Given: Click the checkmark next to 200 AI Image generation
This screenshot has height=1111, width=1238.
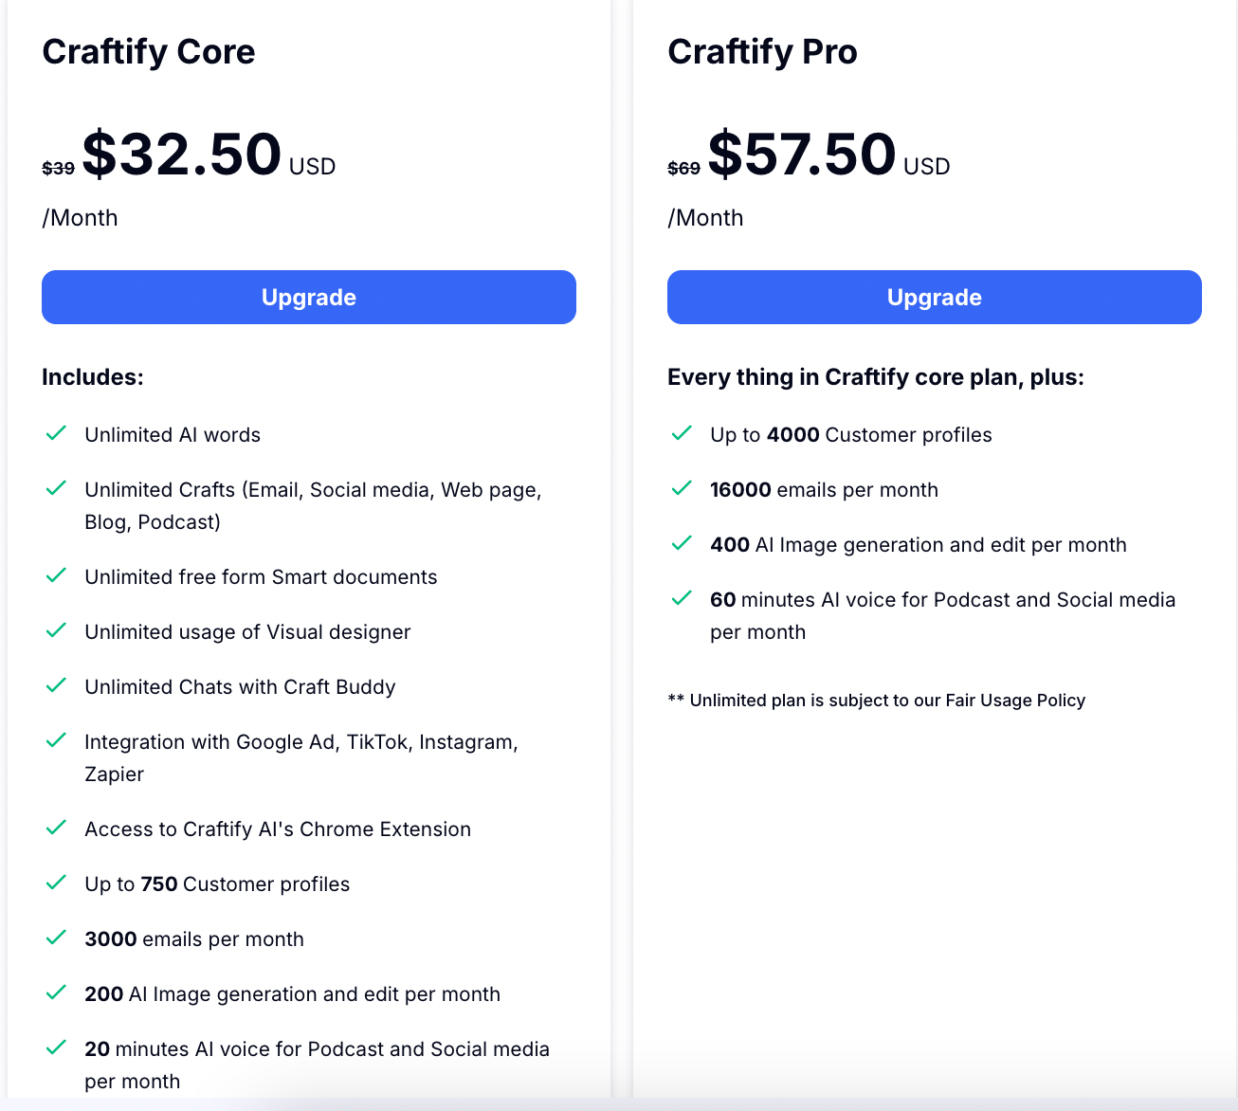Looking at the screenshot, I should tap(56, 993).
